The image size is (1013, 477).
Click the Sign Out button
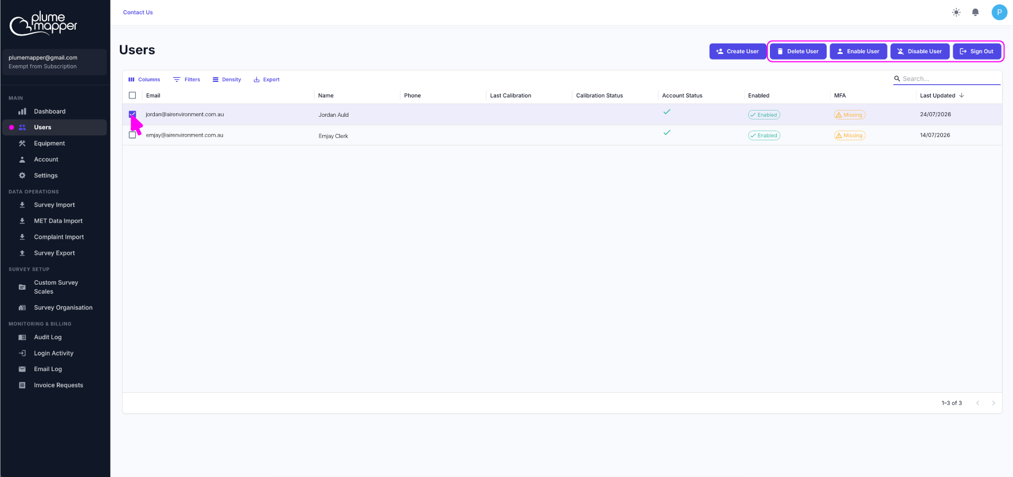tap(977, 52)
